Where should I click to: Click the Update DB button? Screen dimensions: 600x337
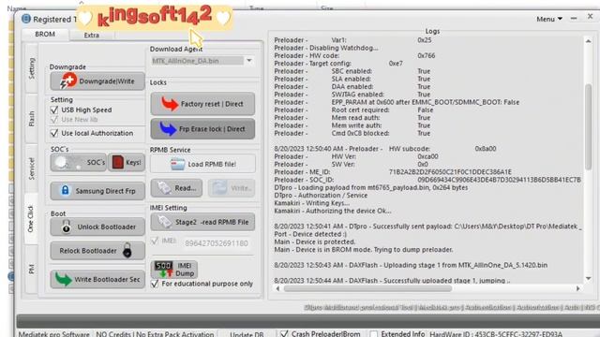tap(247, 334)
